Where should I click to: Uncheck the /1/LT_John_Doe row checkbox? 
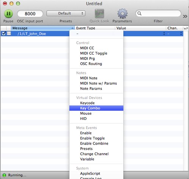pyautogui.click(x=4, y=33)
